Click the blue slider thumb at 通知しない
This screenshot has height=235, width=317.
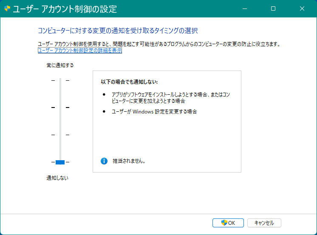pyautogui.click(x=60, y=162)
